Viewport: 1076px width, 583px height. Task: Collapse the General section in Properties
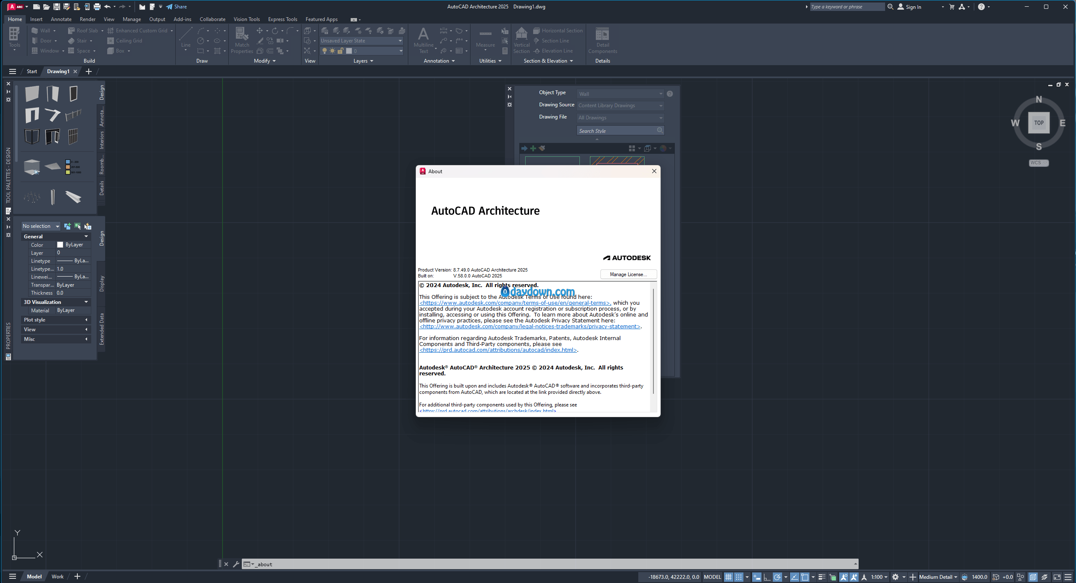[56, 237]
